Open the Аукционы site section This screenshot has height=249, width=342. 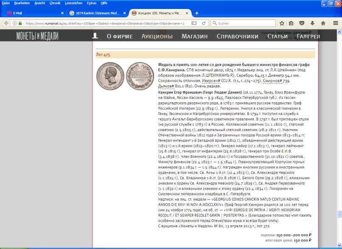(x=157, y=36)
